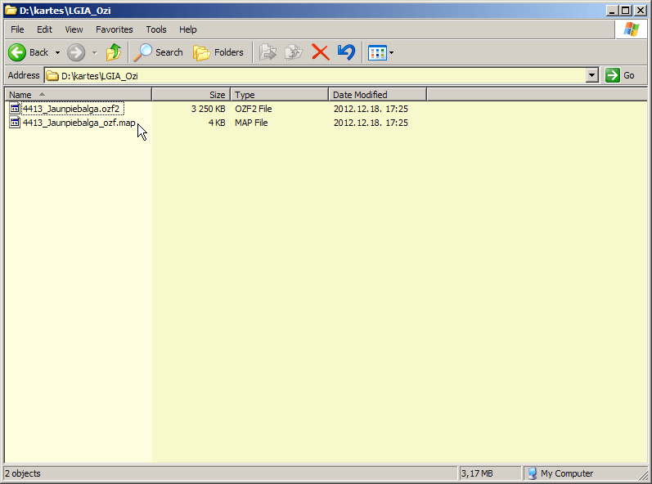Click the MAP File type cell
Screen dimensions: 652x484
tap(251, 123)
